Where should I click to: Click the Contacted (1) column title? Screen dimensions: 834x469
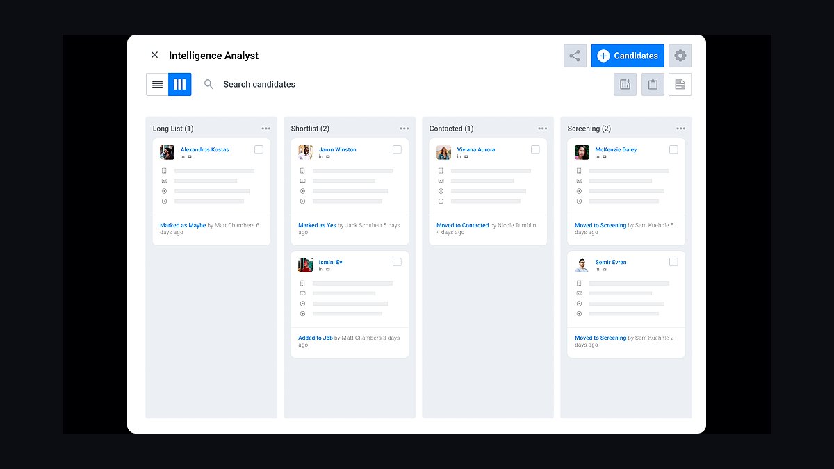(451, 129)
